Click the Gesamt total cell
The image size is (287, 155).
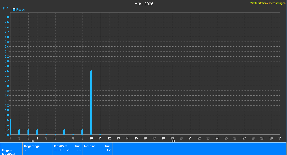[x=97, y=148]
